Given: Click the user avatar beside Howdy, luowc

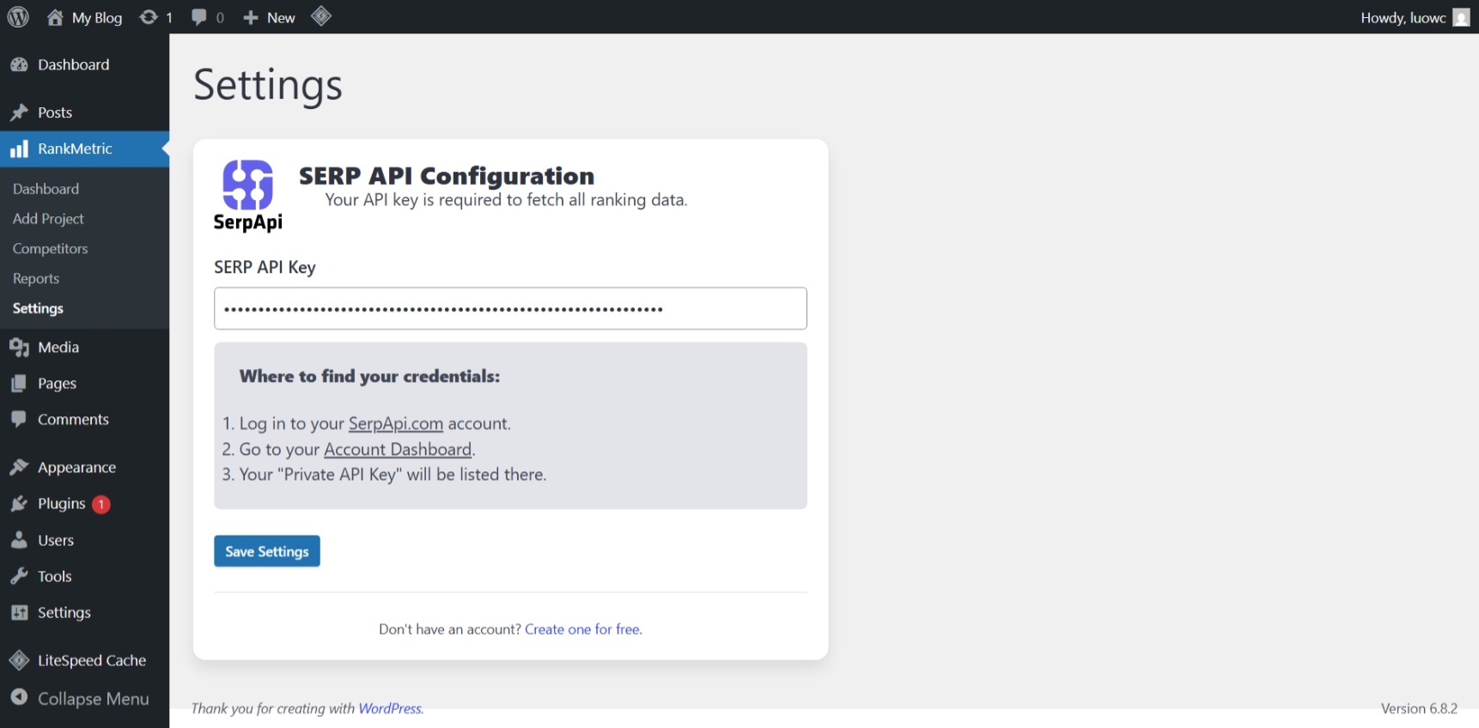Looking at the screenshot, I should [1461, 18].
